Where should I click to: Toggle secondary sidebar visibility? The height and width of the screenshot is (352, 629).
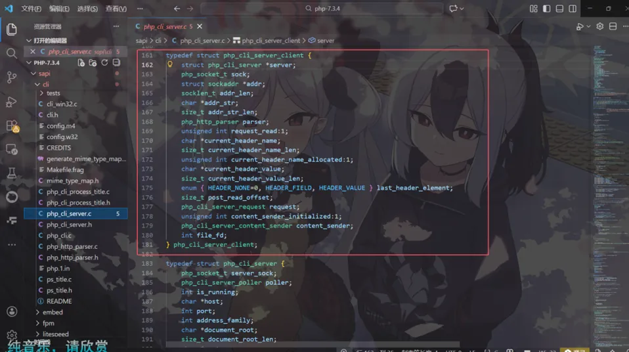click(x=573, y=9)
